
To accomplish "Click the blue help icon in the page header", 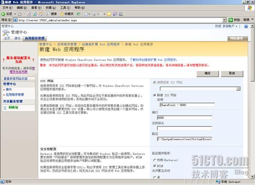I will pyautogui.click(x=246, y=26).
